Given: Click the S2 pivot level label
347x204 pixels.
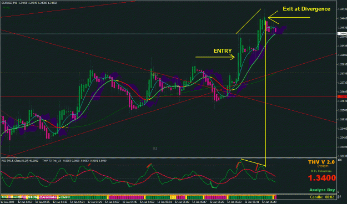Looking at the screenshot, I should 155,149.
